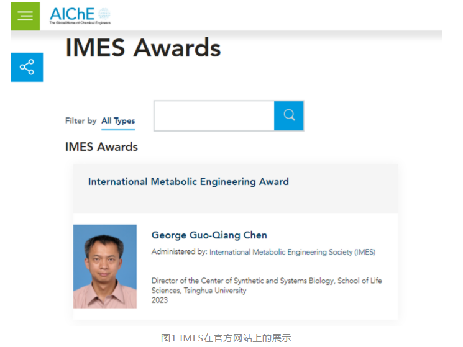The image size is (463, 347).
Task: Click the Filter by label
Action: pyautogui.click(x=81, y=121)
